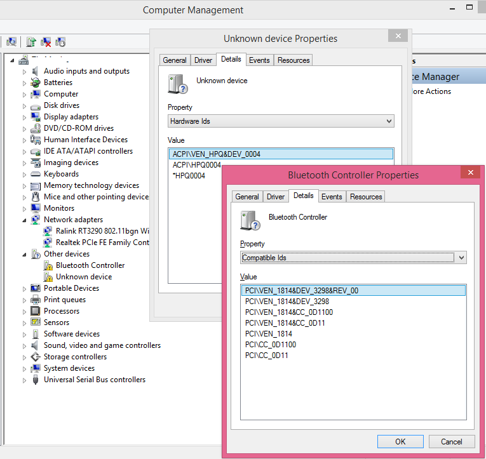Open Events tab in Bluetooth Controller Properties

332,197
